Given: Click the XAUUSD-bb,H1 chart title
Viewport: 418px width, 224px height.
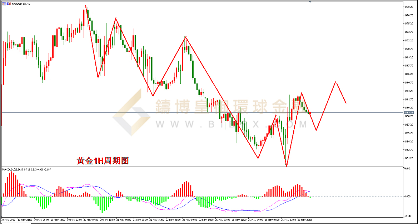Looking at the screenshot, I should tap(21, 3).
